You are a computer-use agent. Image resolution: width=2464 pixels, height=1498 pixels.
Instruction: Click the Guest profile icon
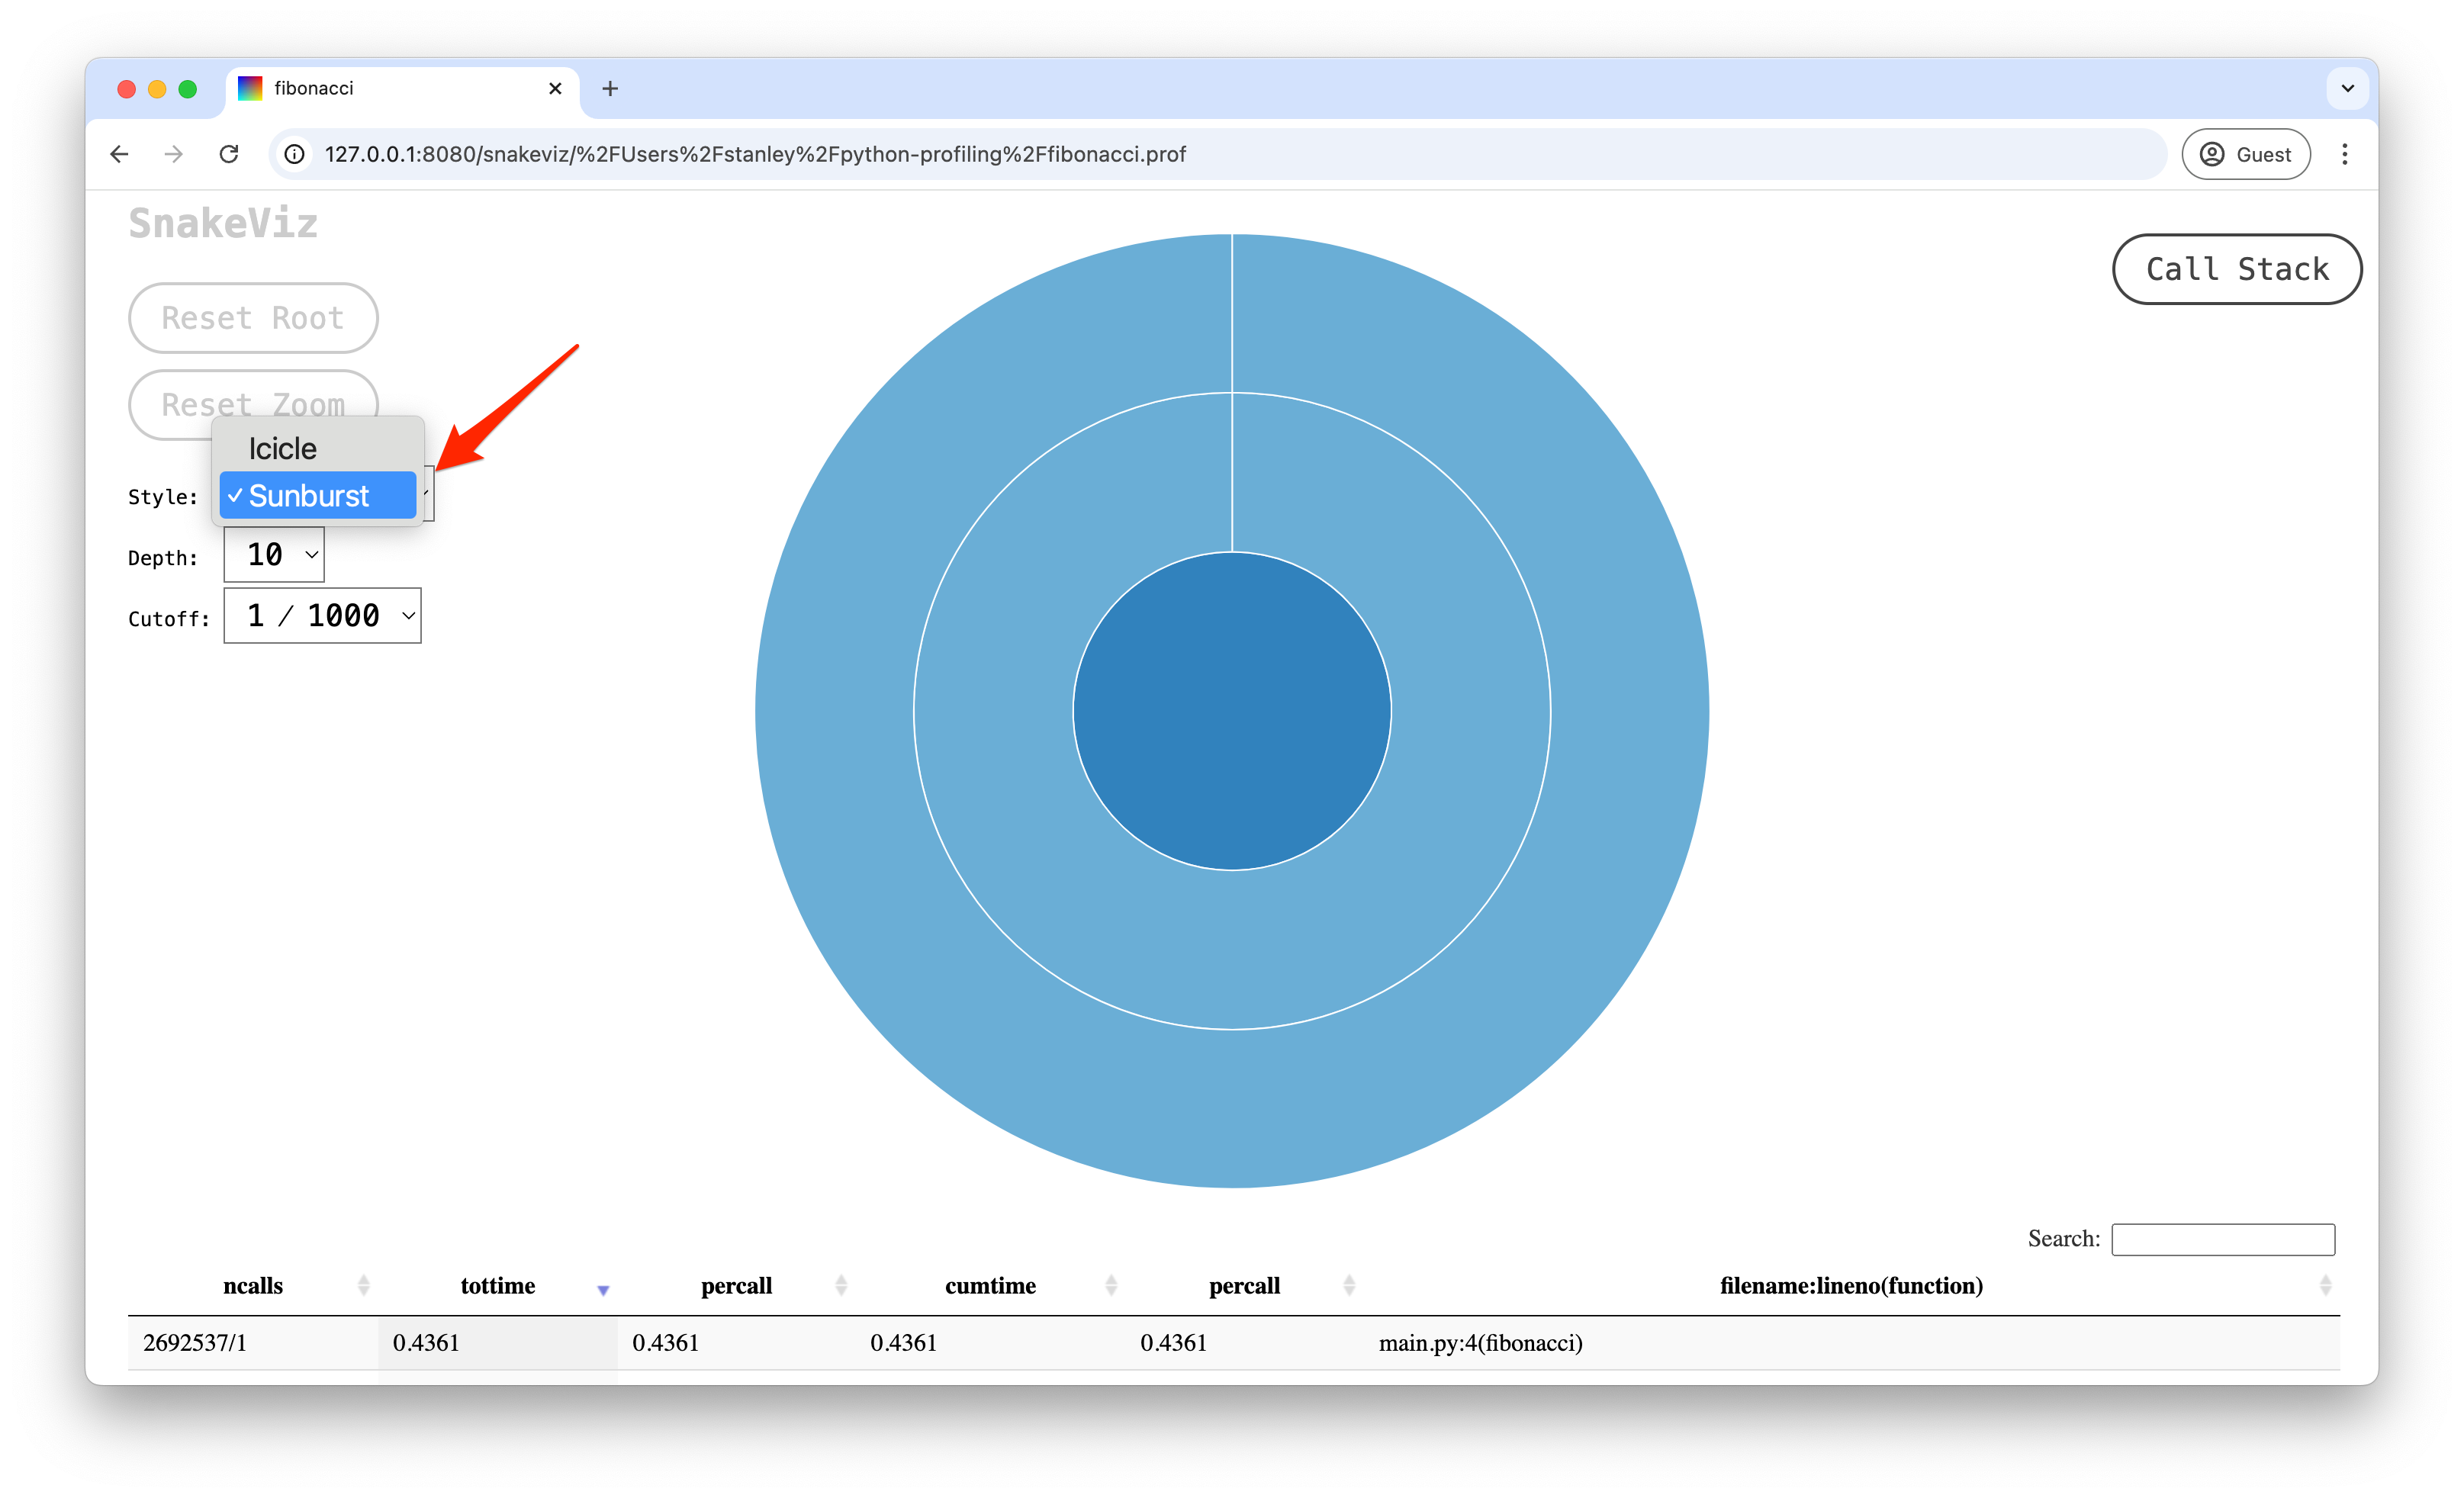click(x=2213, y=154)
